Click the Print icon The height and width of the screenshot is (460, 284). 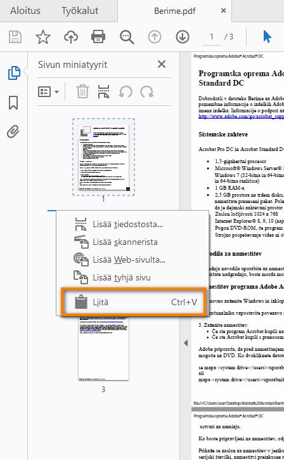pos(98,37)
